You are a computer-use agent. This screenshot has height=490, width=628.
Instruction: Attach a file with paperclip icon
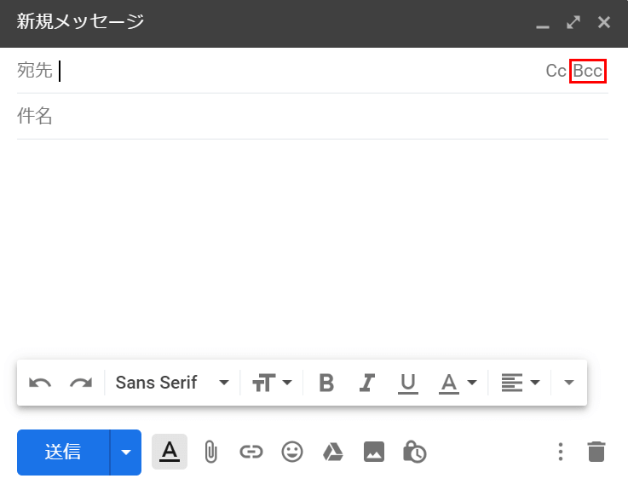tap(210, 452)
